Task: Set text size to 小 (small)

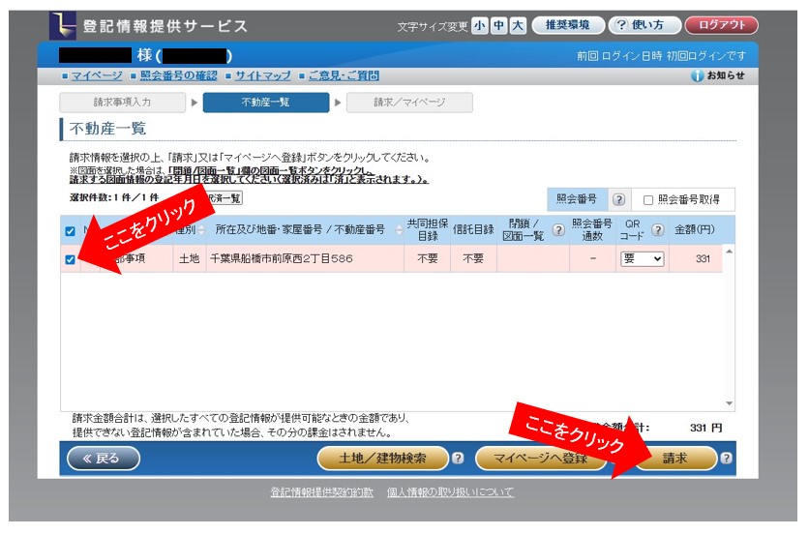Action: point(481,26)
